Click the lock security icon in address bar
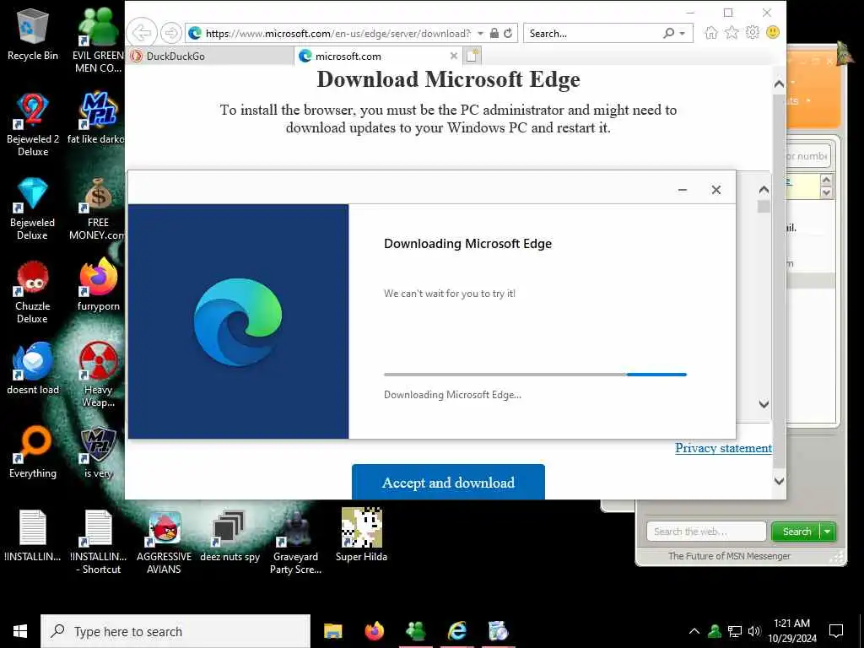 tap(494, 33)
